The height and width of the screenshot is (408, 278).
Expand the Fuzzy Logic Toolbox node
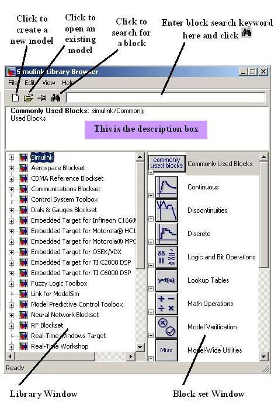(11, 284)
